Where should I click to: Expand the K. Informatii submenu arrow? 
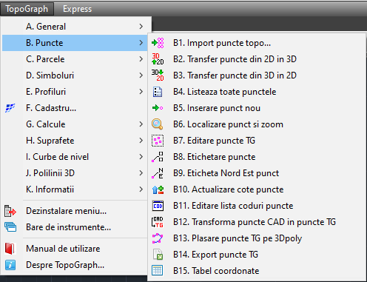141,189
